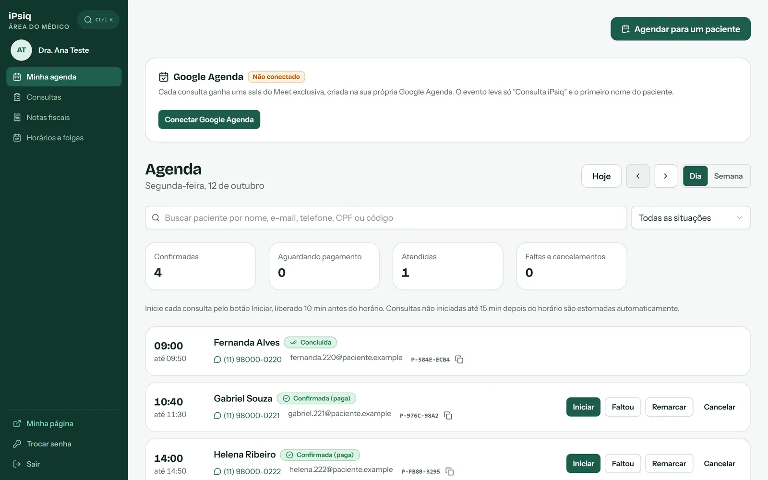Click the Não conectado status badge
Screen dimensions: 768x480
click(276, 77)
